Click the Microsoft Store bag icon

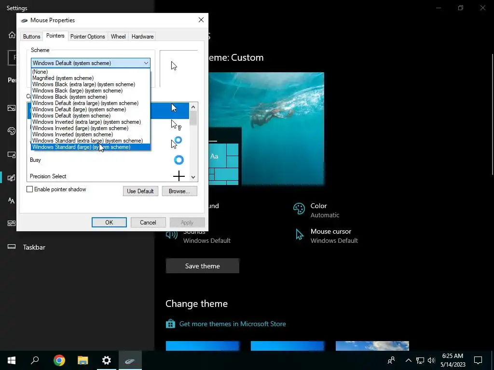point(170,323)
